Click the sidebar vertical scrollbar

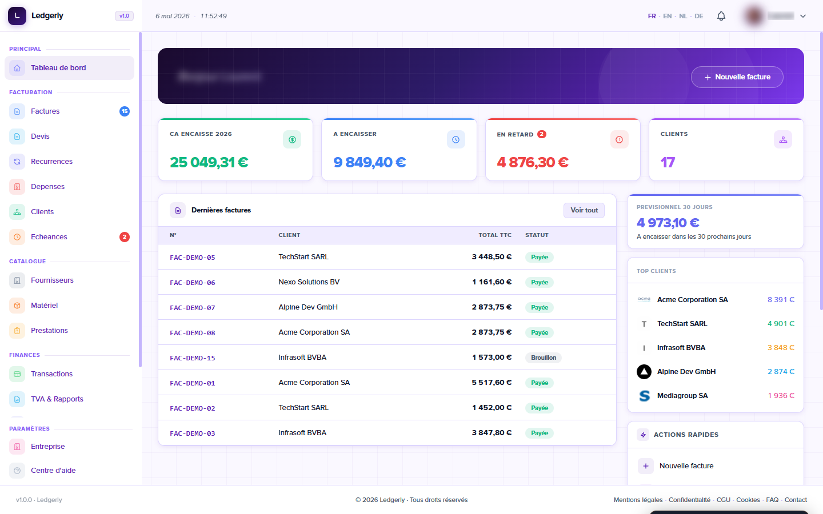click(140, 199)
